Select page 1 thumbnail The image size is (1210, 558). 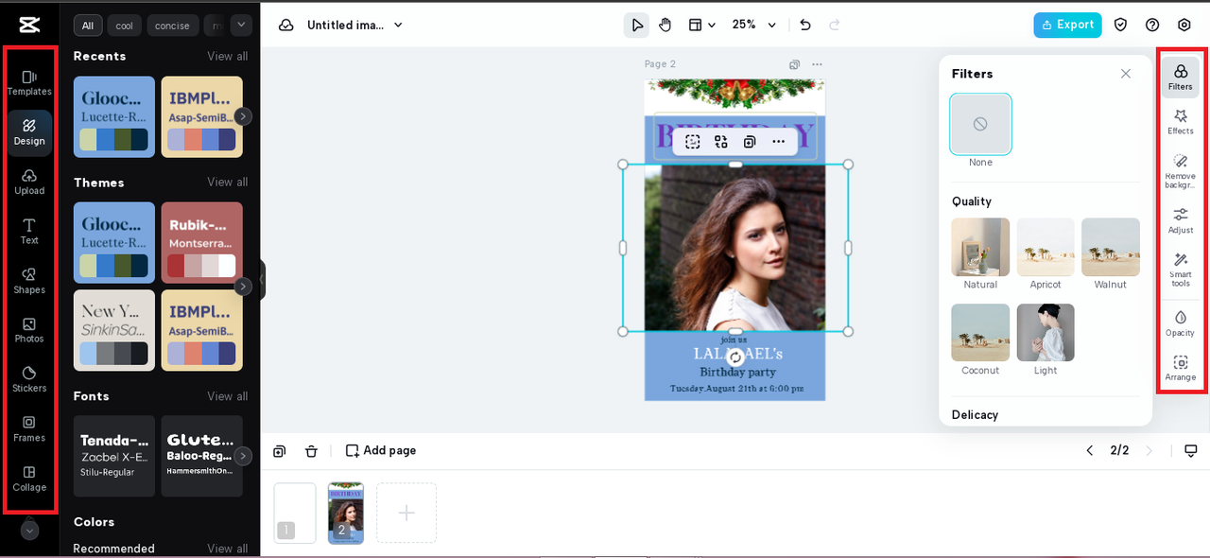click(294, 514)
